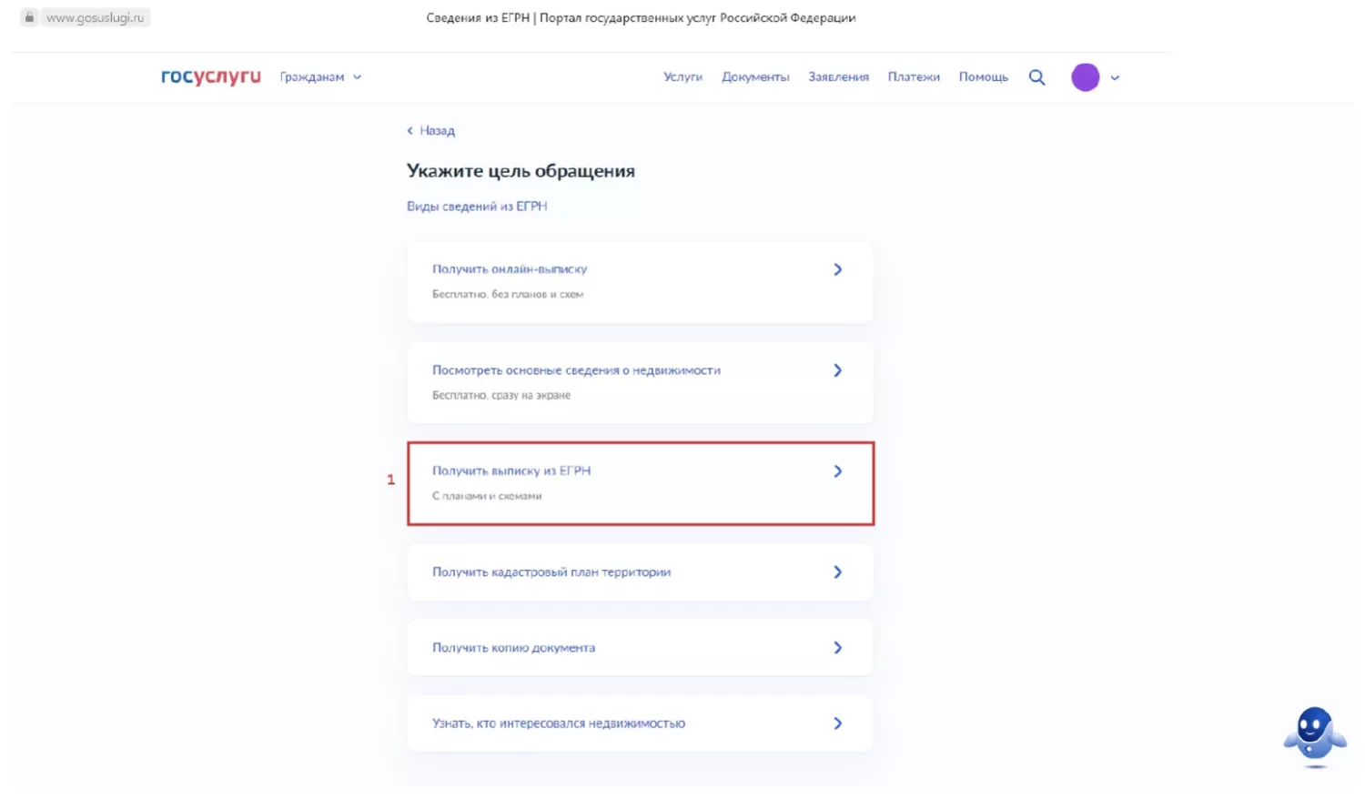Expand the chevron beside the user avatar
The height and width of the screenshot is (799, 1365).
[x=1115, y=78]
